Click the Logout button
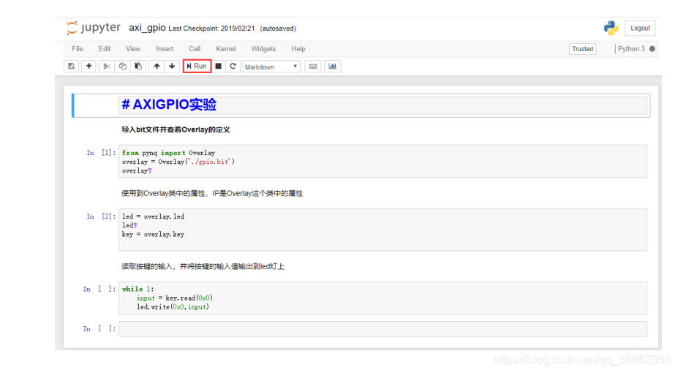The image size is (678, 373). [x=640, y=28]
